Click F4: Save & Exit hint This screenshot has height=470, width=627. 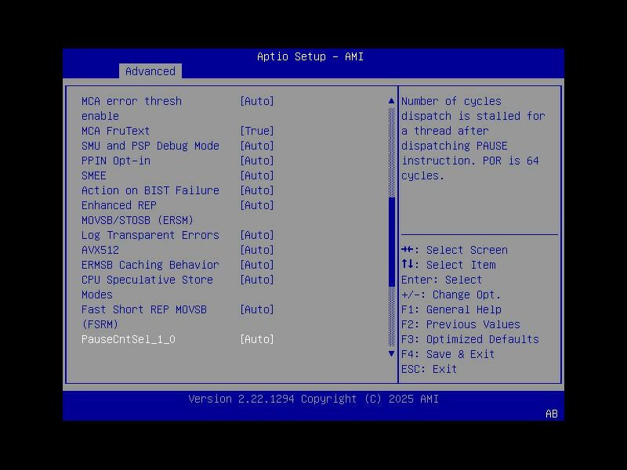[448, 354]
